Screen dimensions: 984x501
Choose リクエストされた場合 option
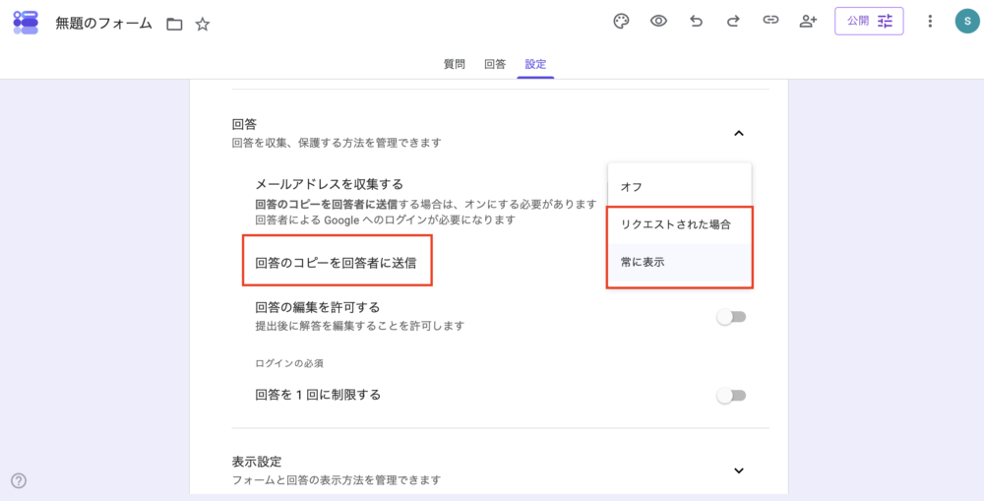click(x=679, y=224)
